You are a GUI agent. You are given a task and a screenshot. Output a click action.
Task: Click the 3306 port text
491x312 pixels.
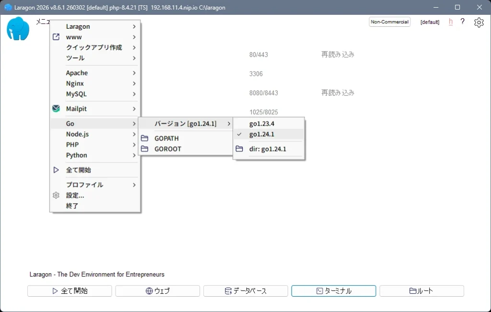click(x=256, y=74)
